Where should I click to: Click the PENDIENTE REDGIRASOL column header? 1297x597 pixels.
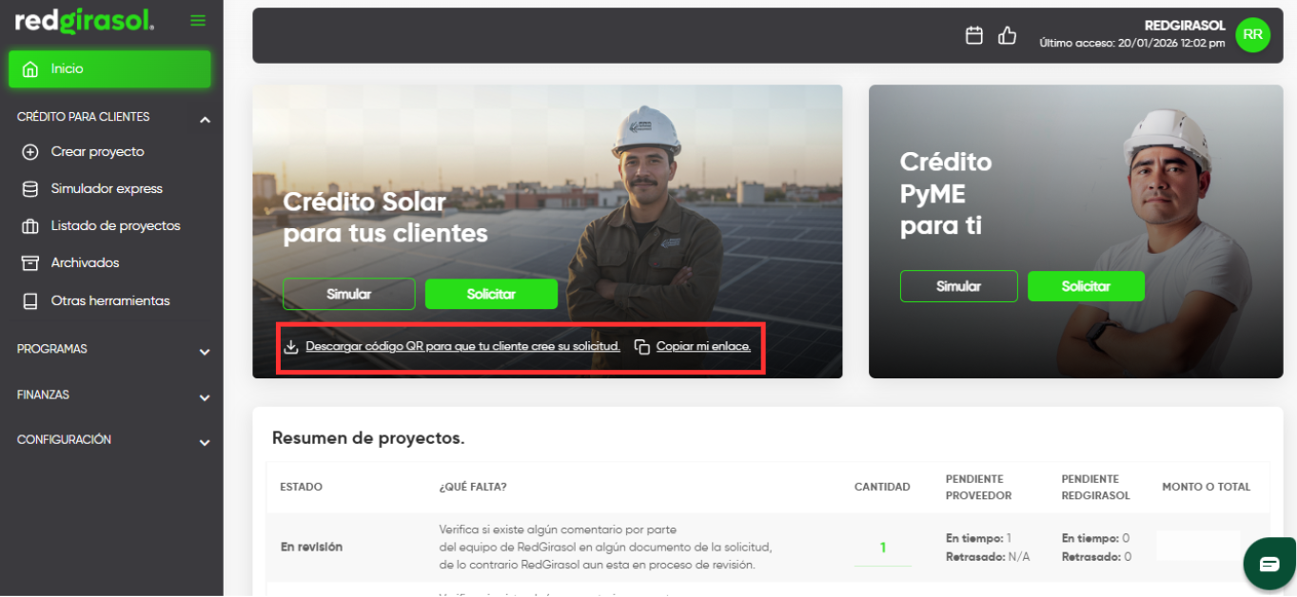pos(1095,487)
